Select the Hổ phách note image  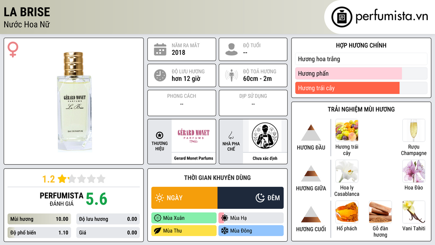347,212
